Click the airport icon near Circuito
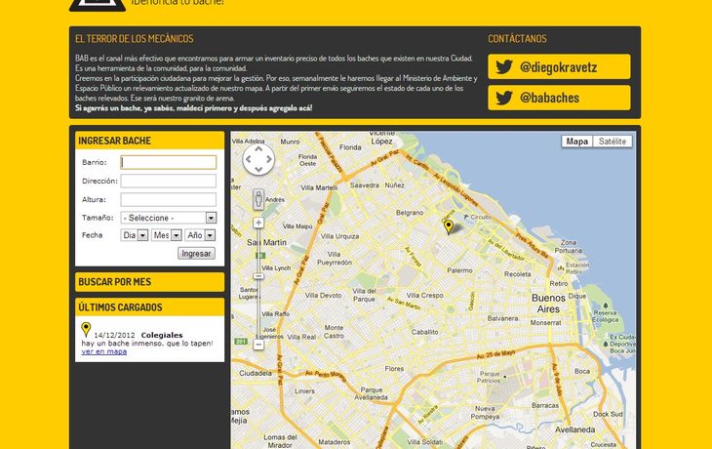 point(466,218)
